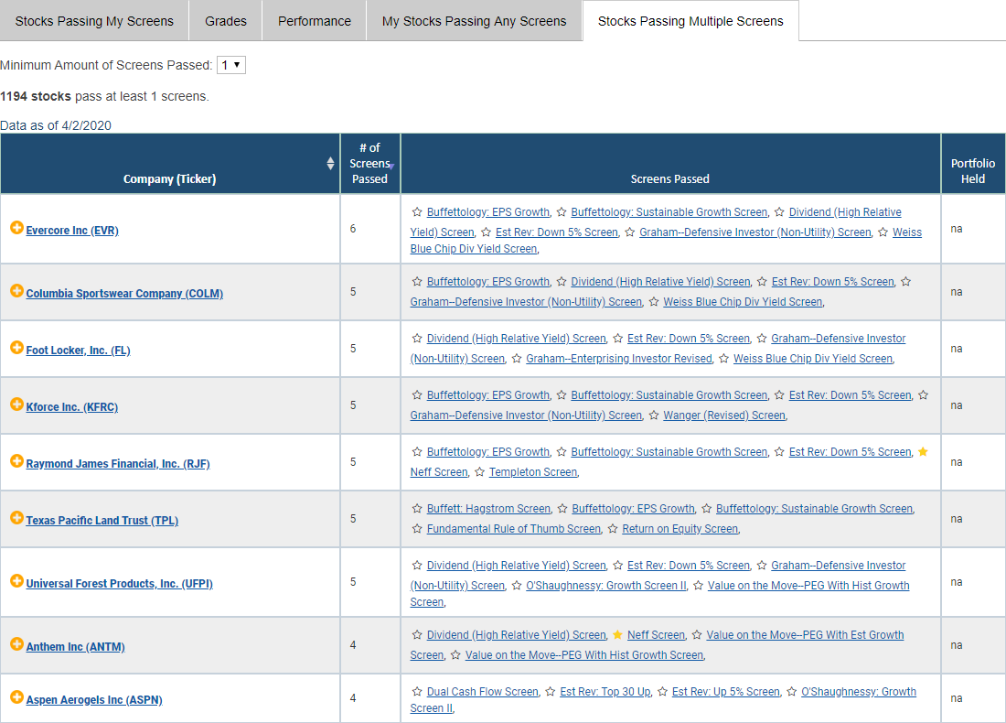Viewport: 1006px width, 723px height.
Task: Sort by Company (Ticker) column arrows
Action: coord(330,163)
